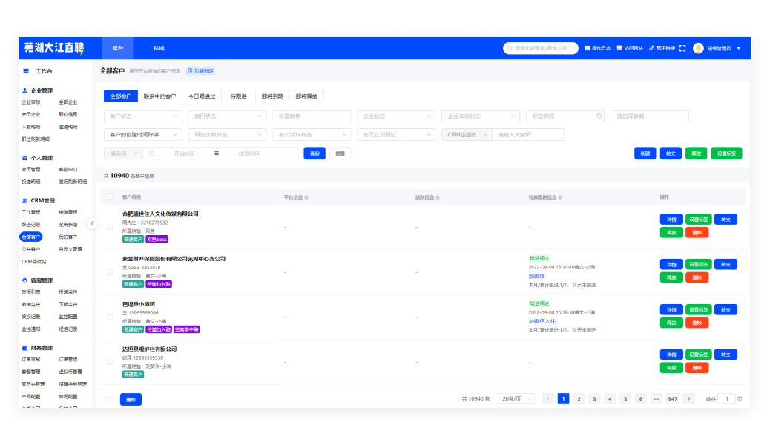Click the blue 查询 search button

click(315, 154)
